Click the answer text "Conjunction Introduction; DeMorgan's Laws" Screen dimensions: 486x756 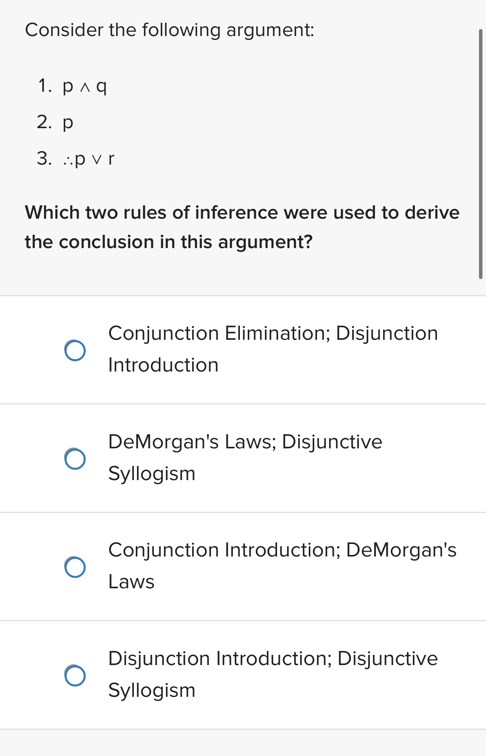282,566
